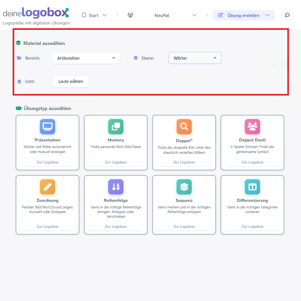Select the Doppel magnifier icon
Screen dimensions: 301x301
184,127
